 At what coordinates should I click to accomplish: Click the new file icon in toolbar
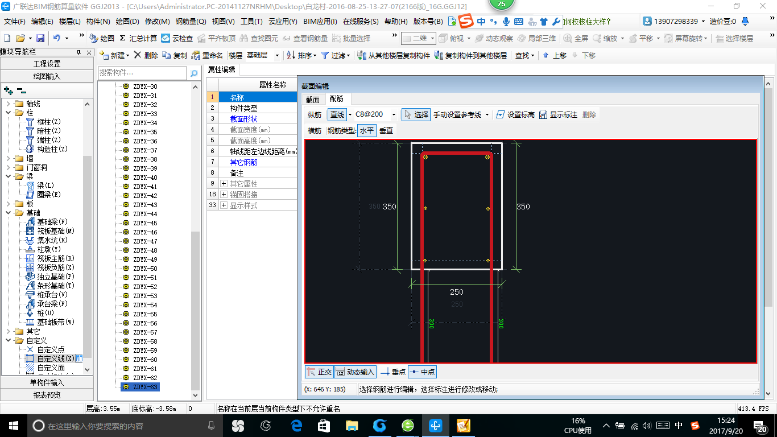click(x=7, y=38)
